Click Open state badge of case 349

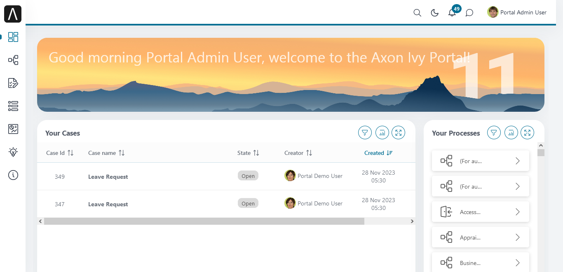[x=248, y=176]
